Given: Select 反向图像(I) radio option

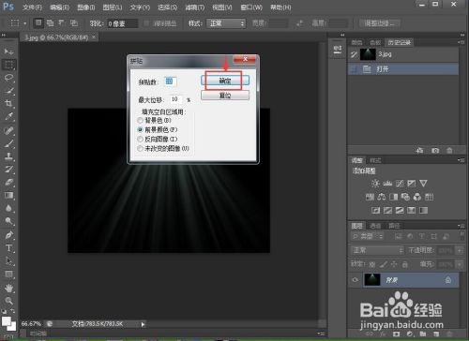Looking at the screenshot, I should (x=140, y=139).
